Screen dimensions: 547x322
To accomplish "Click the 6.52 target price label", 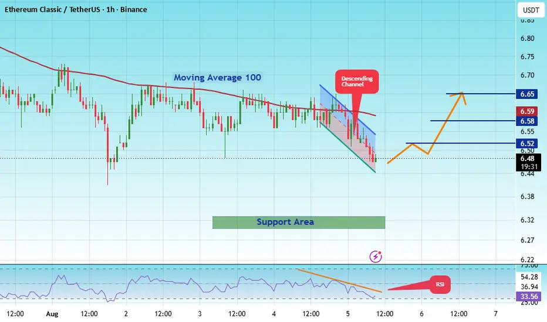I will [527, 143].
